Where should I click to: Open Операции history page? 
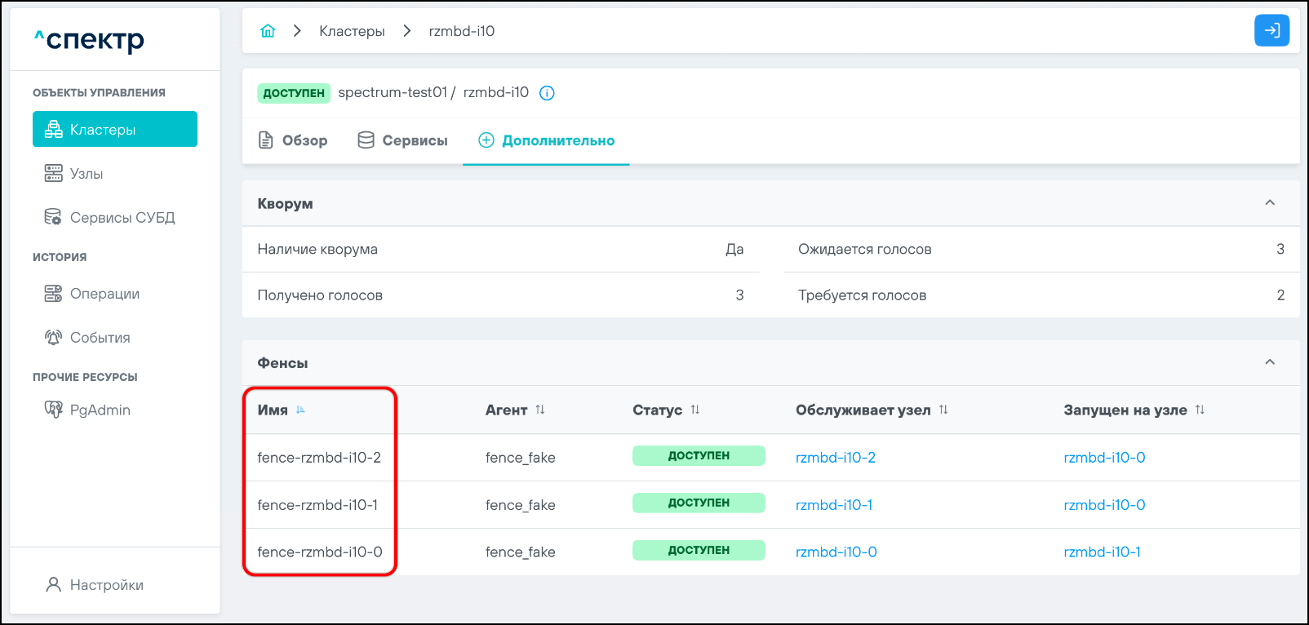tap(104, 294)
